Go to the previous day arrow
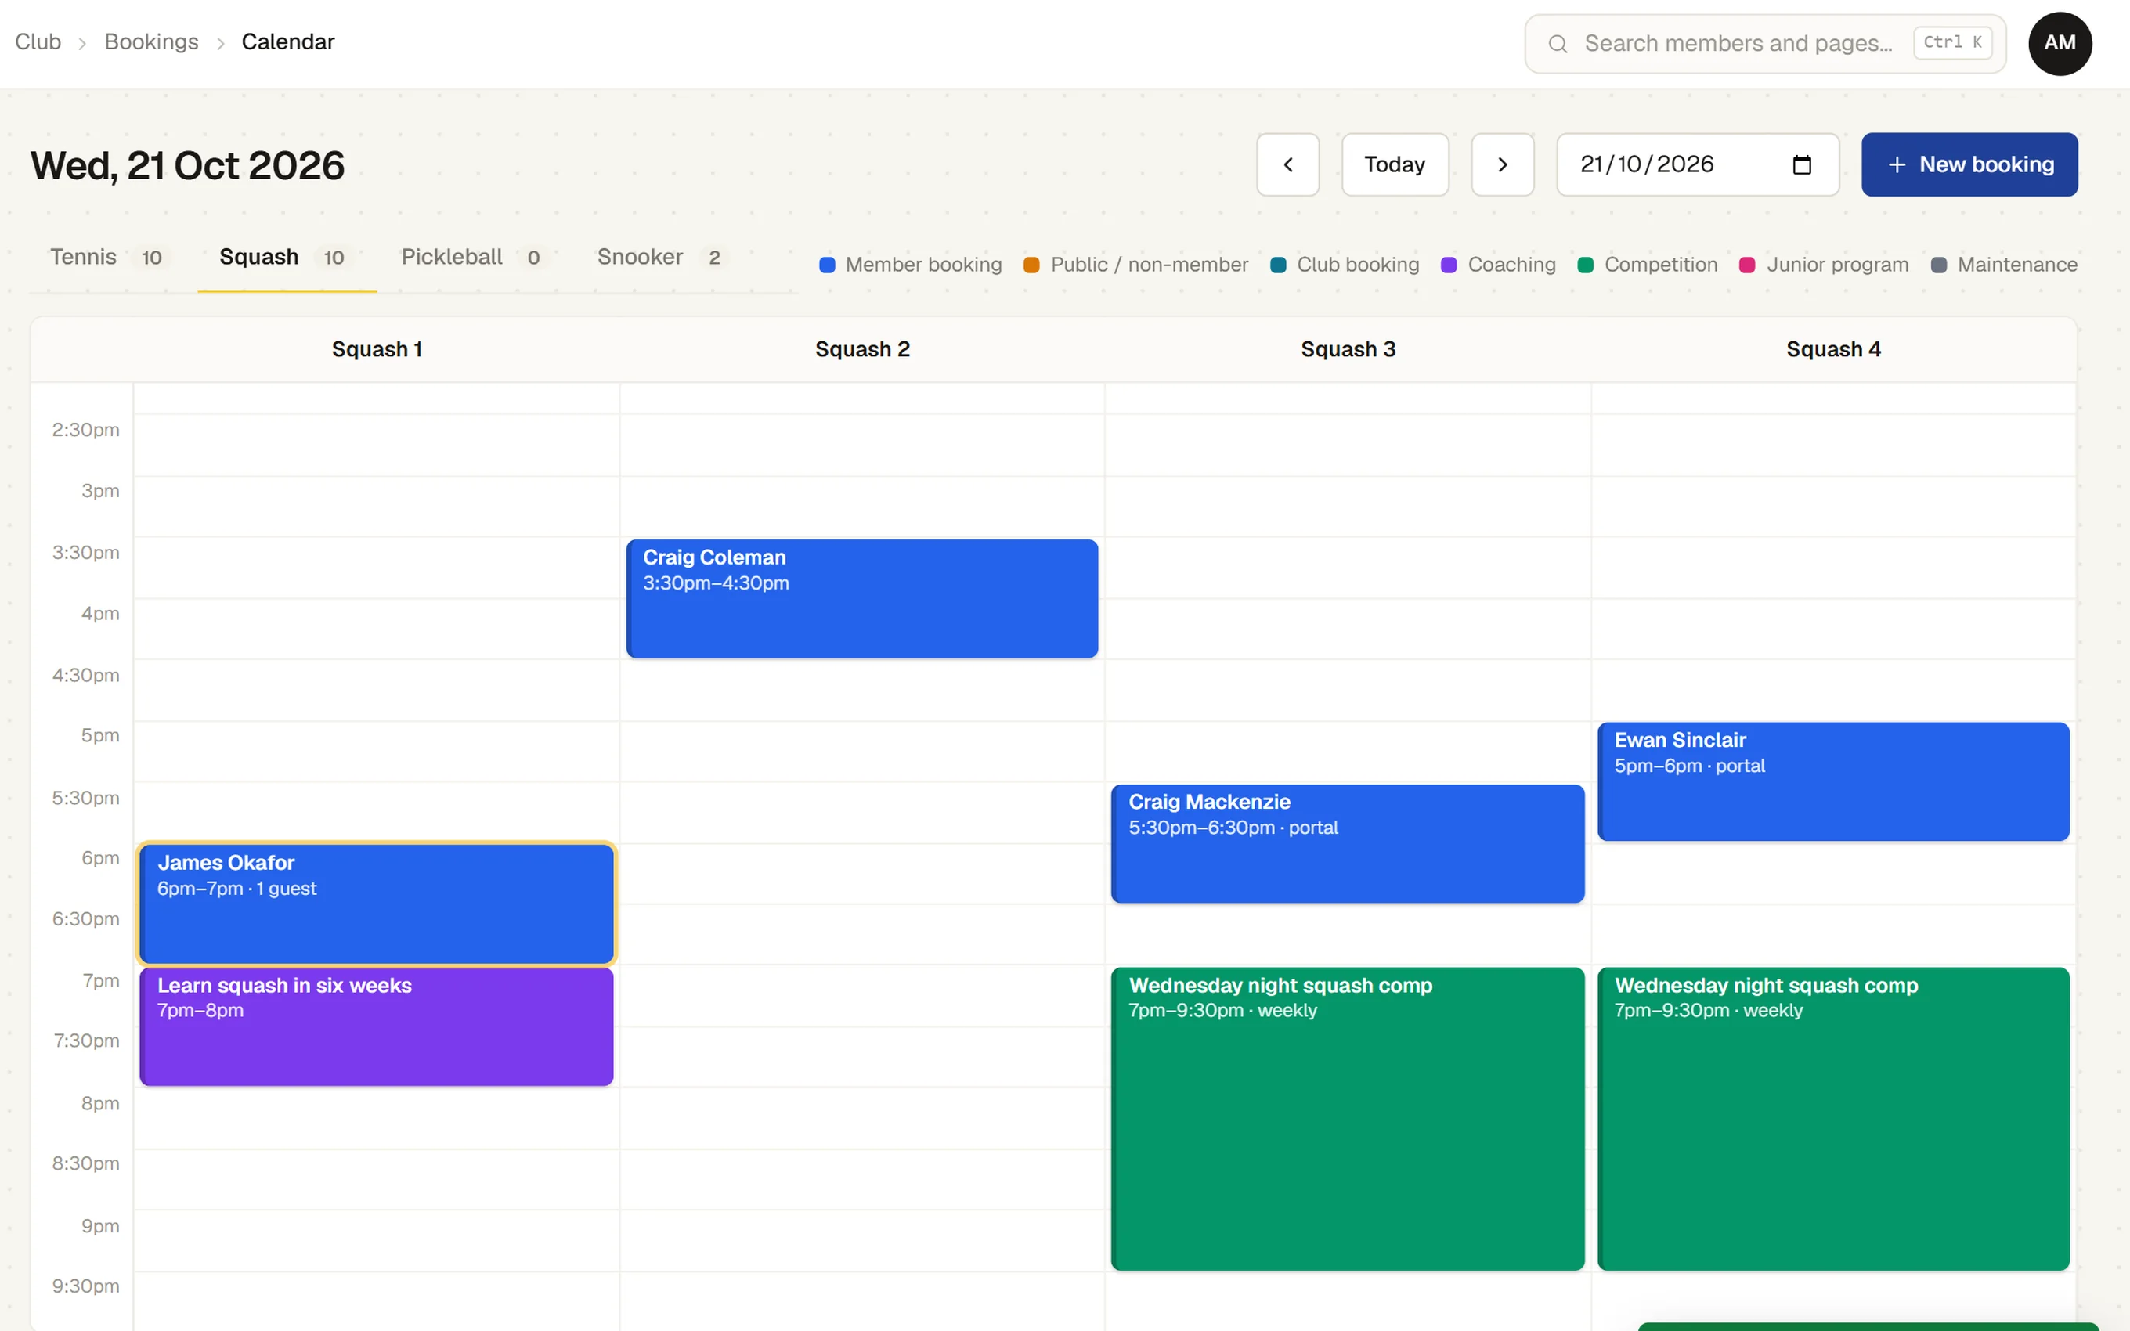Image resolution: width=2130 pixels, height=1331 pixels. (x=1287, y=164)
